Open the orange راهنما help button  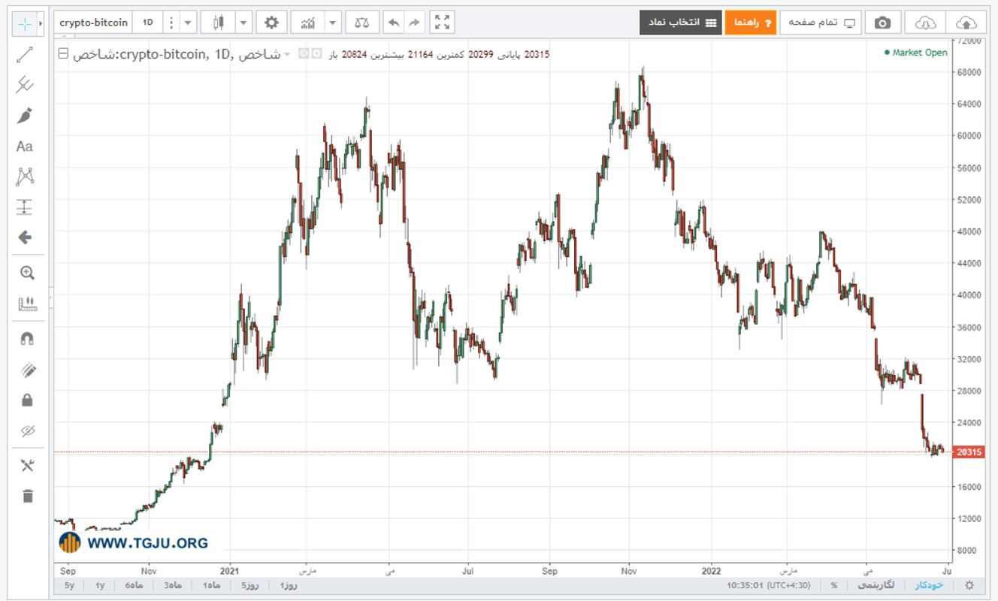point(751,23)
